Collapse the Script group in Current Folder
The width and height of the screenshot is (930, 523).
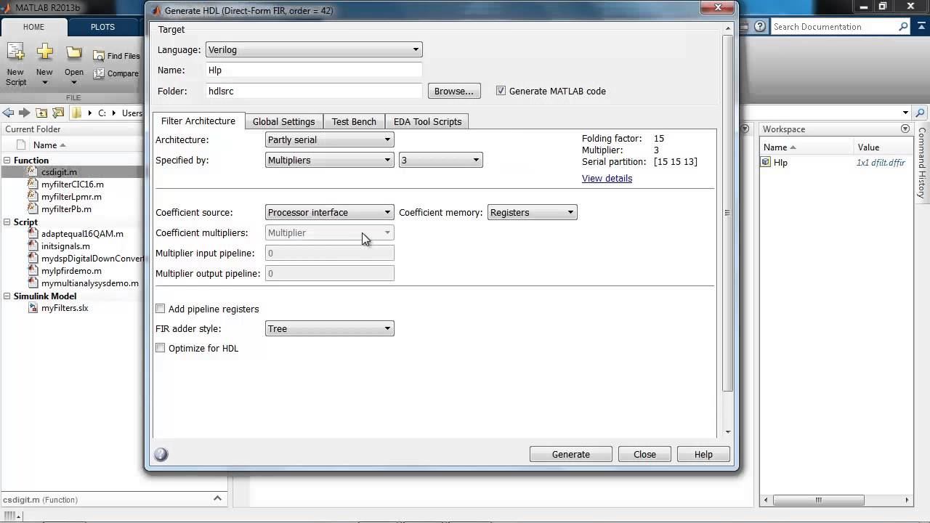point(7,222)
